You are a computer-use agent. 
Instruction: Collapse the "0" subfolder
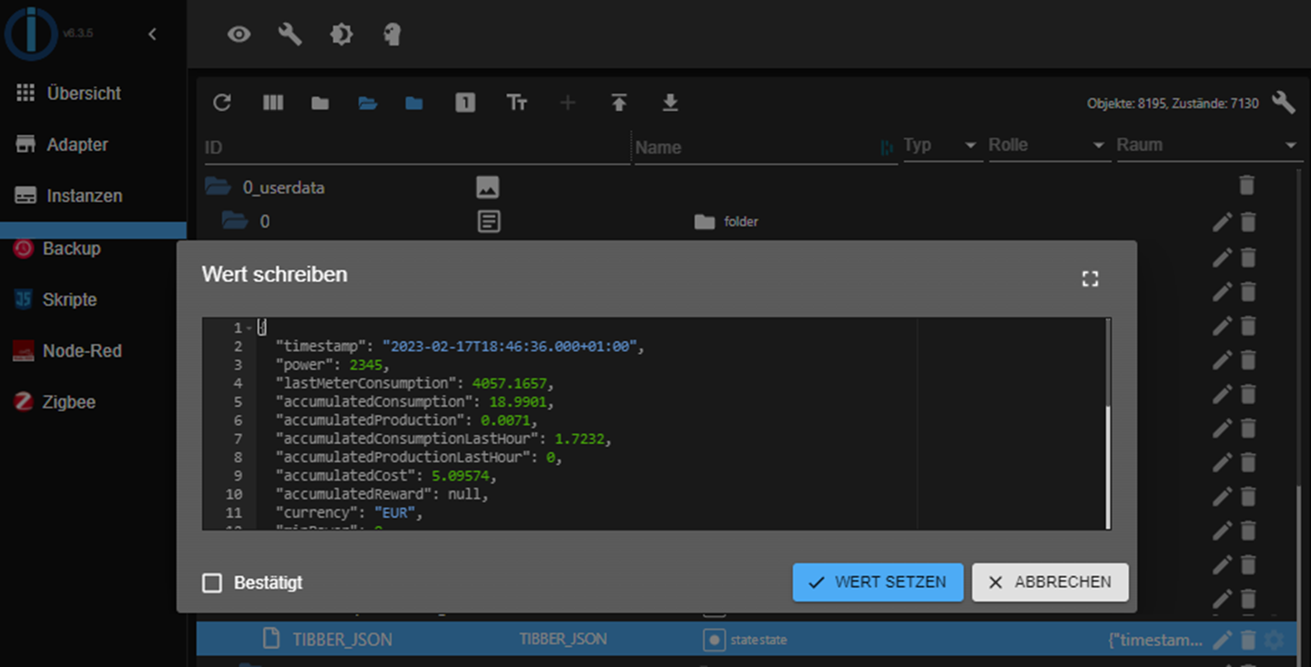click(235, 221)
